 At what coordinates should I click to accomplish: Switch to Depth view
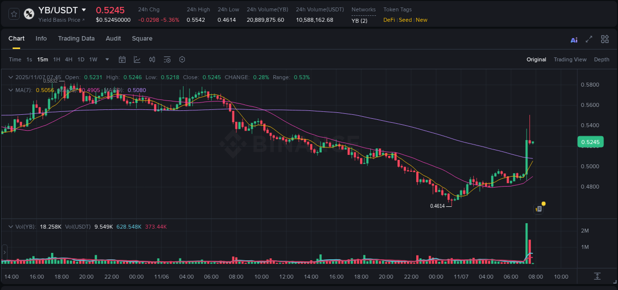pyautogui.click(x=601, y=59)
